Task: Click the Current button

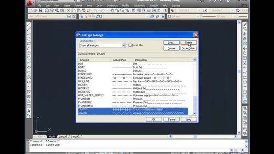Action: pos(171,48)
